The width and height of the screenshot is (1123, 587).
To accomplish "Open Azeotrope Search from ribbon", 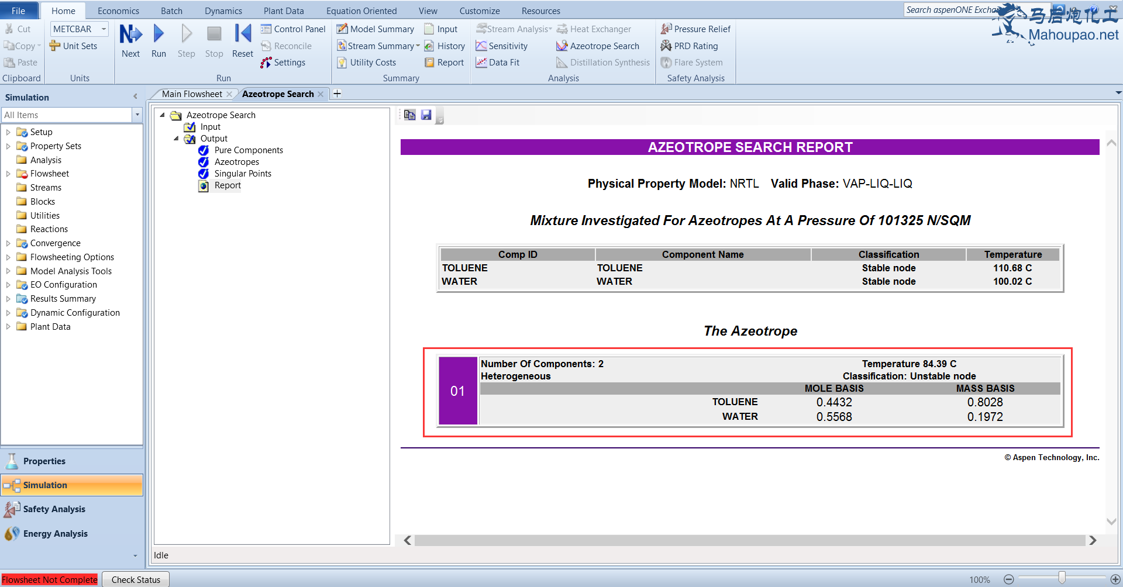I will pos(598,46).
